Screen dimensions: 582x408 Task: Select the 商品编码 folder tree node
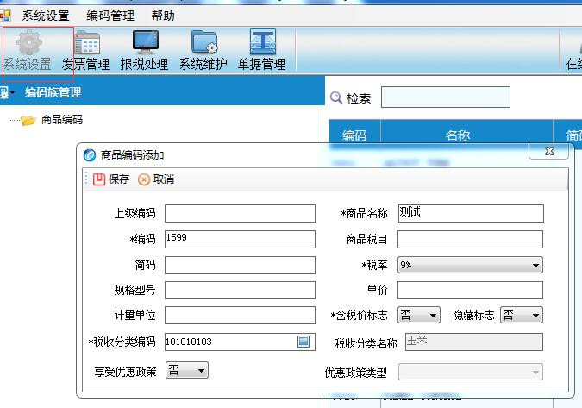pos(61,120)
